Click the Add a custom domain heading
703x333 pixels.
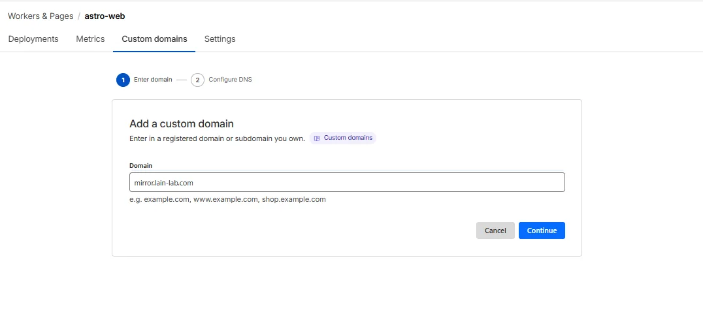click(x=182, y=123)
